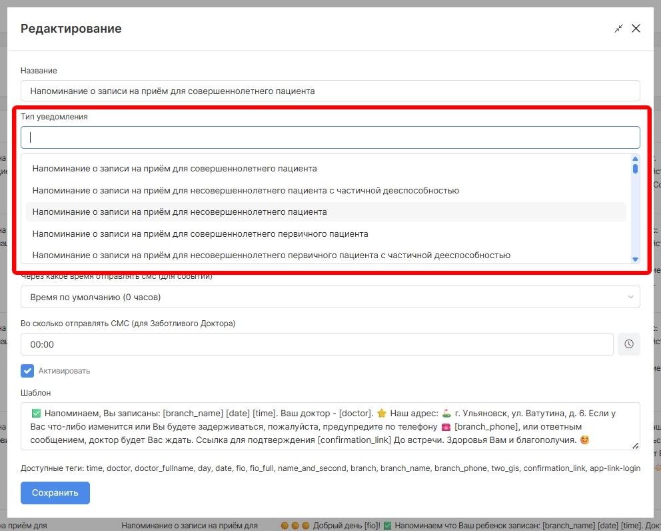Close the Редактирование dialog with the X

click(636, 29)
